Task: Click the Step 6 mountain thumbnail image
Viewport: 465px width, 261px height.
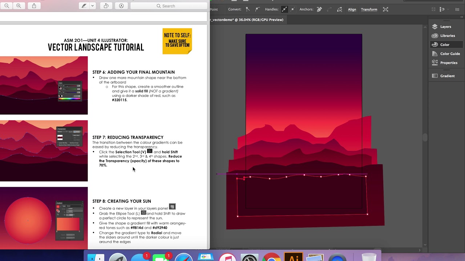Action: [44, 85]
